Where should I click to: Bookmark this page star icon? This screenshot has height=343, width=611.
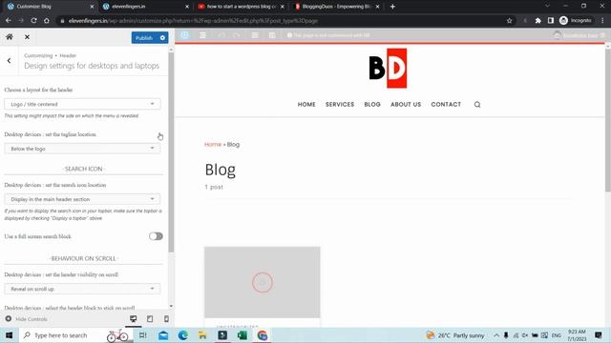coord(509,21)
